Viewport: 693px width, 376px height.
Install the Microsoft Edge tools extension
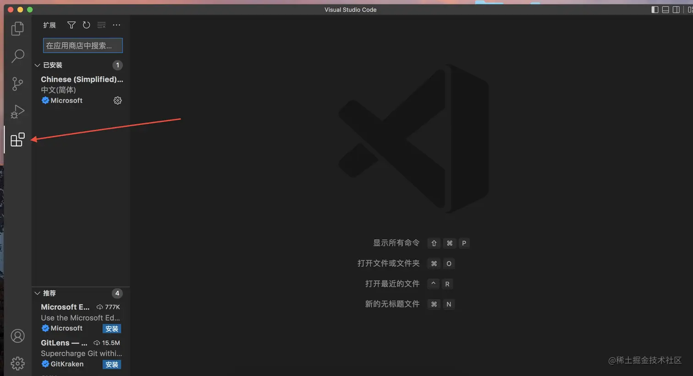[x=111, y=328]
